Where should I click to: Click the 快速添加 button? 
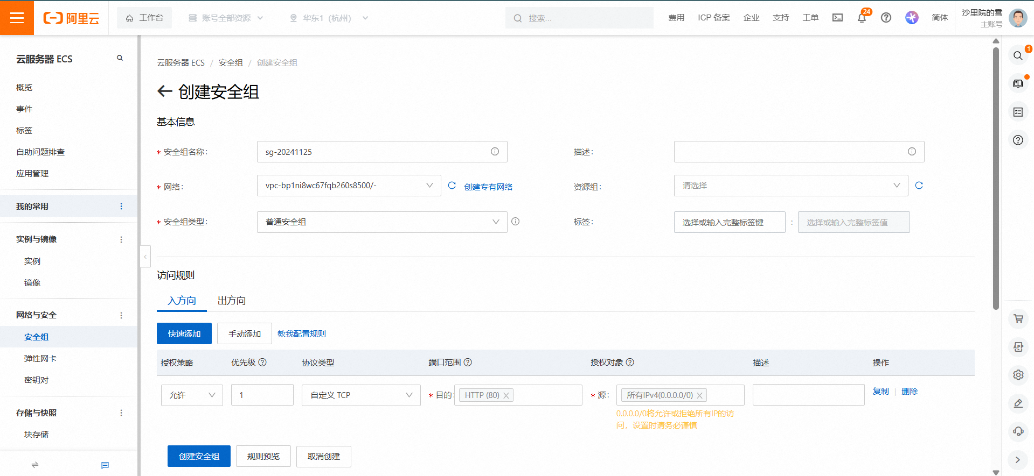click(184, 334)
